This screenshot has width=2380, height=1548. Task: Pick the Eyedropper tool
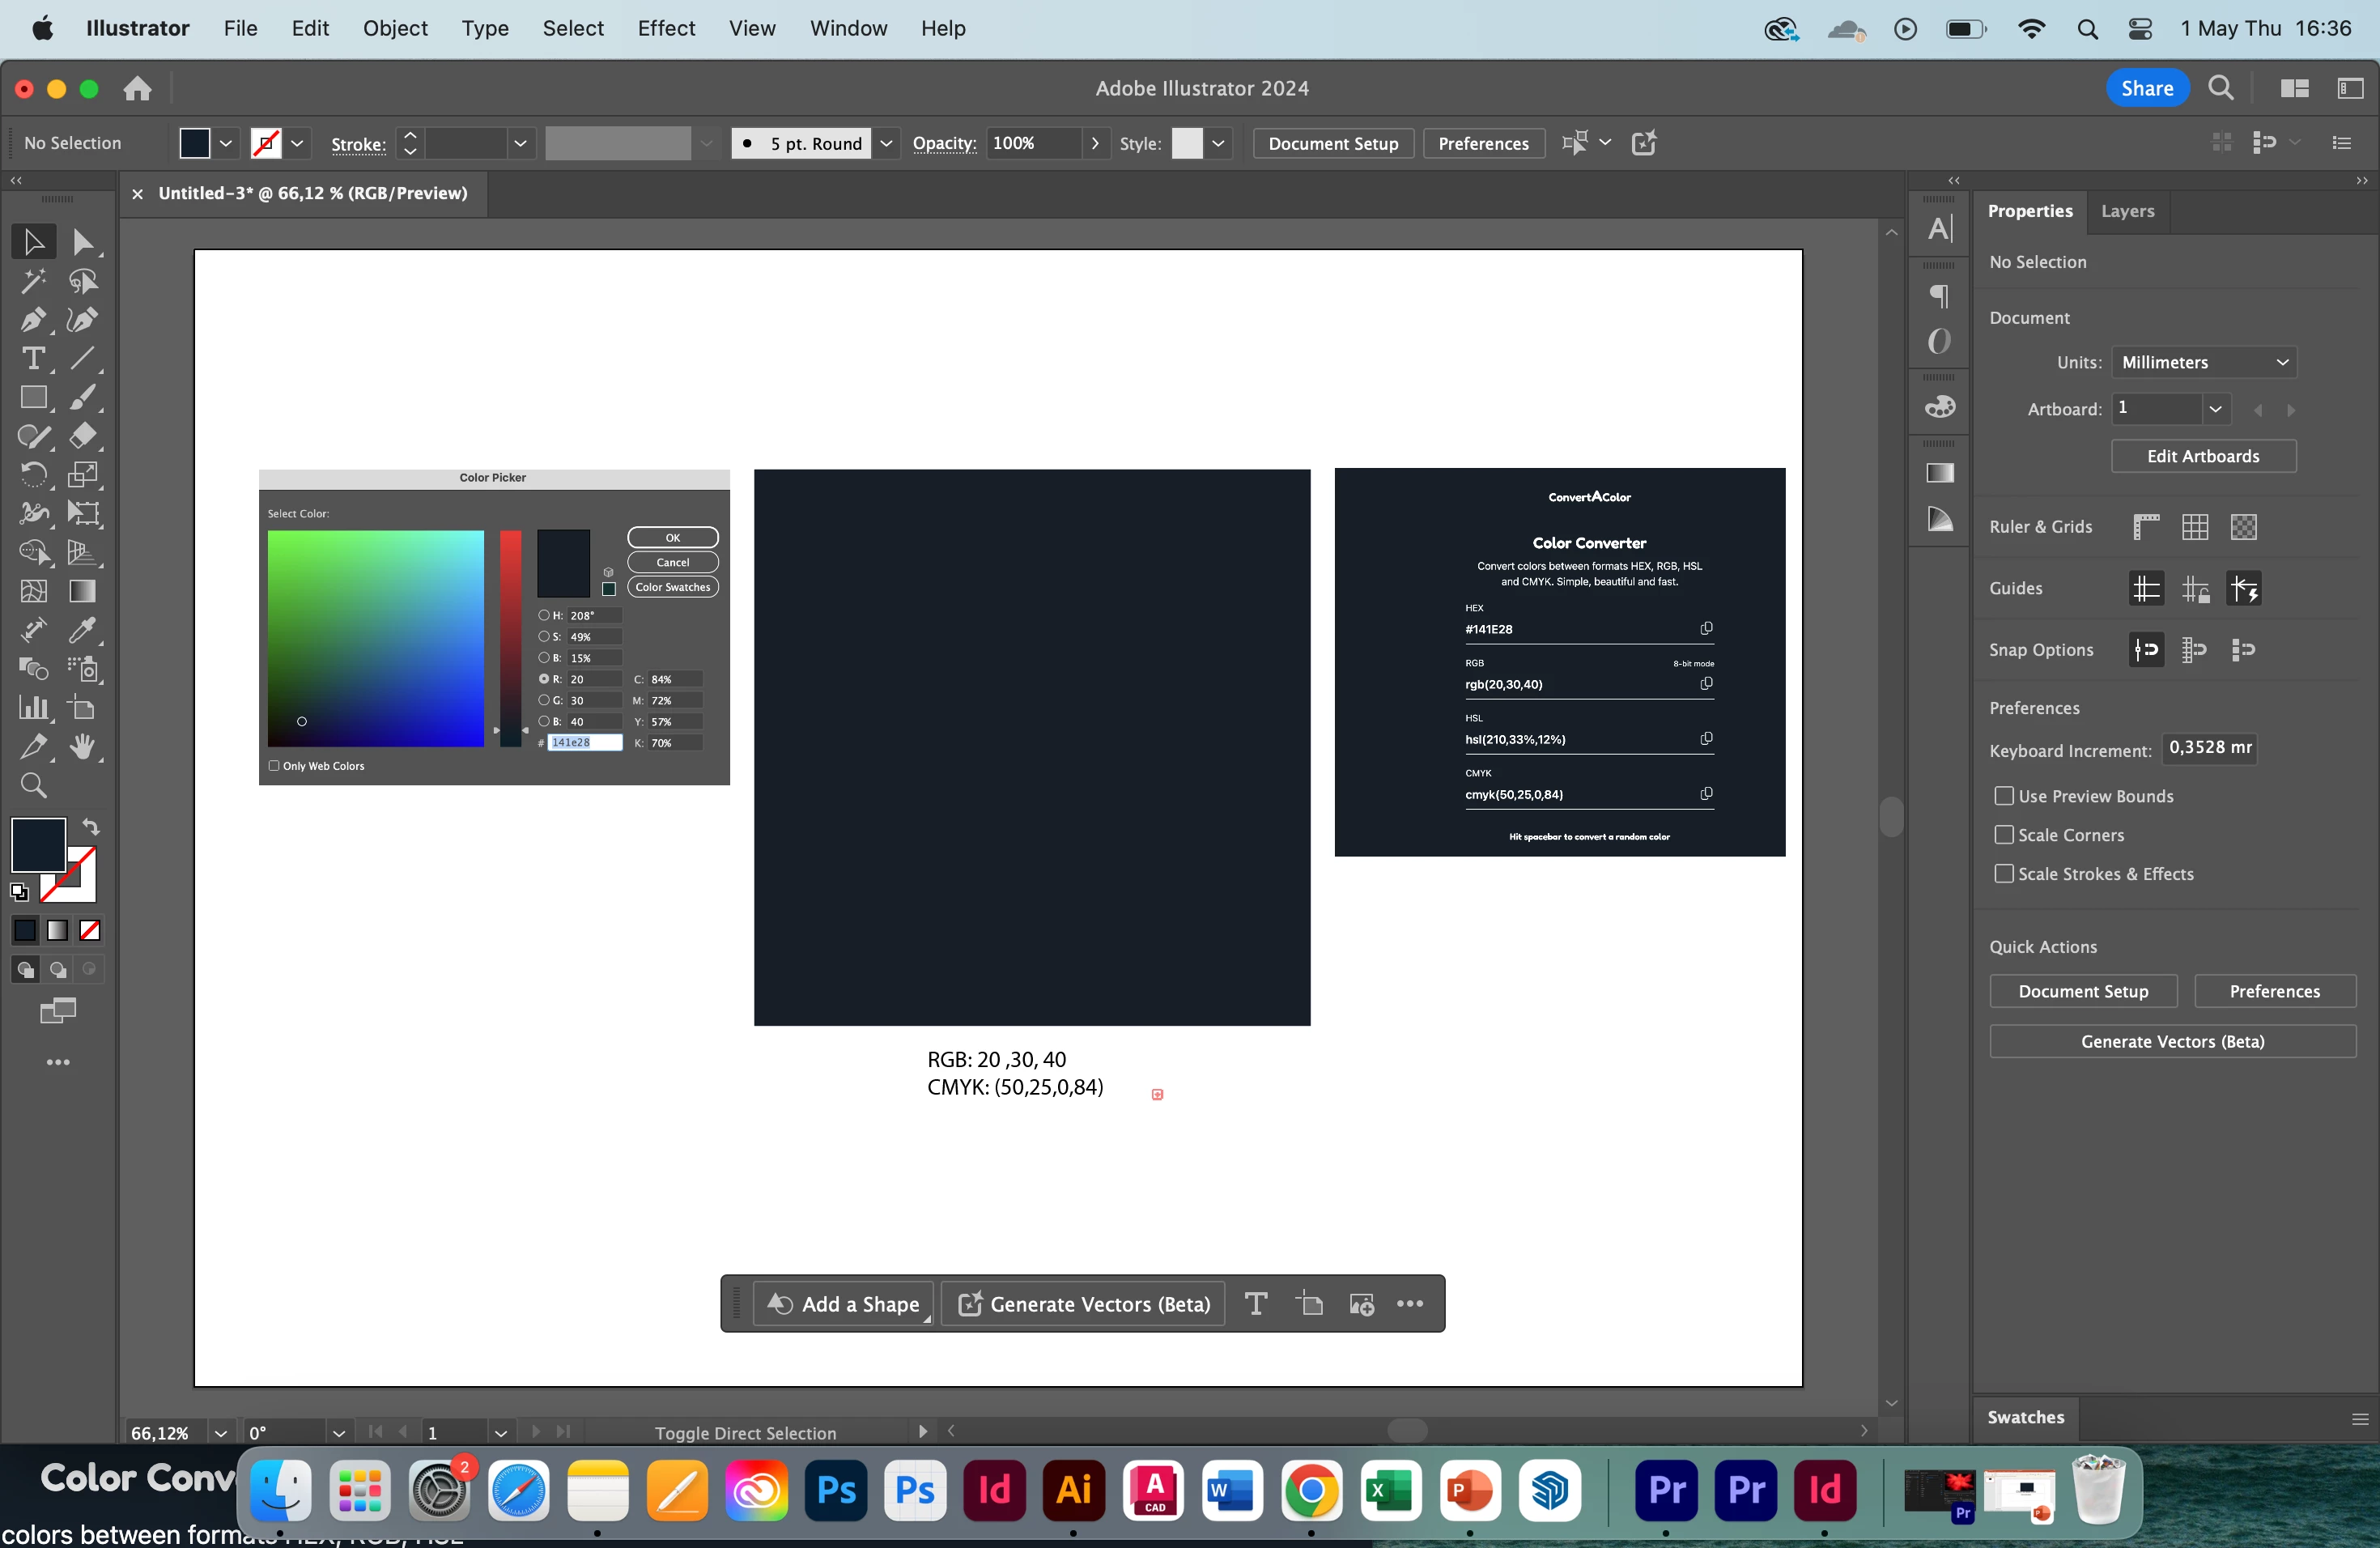pos(82,630)
